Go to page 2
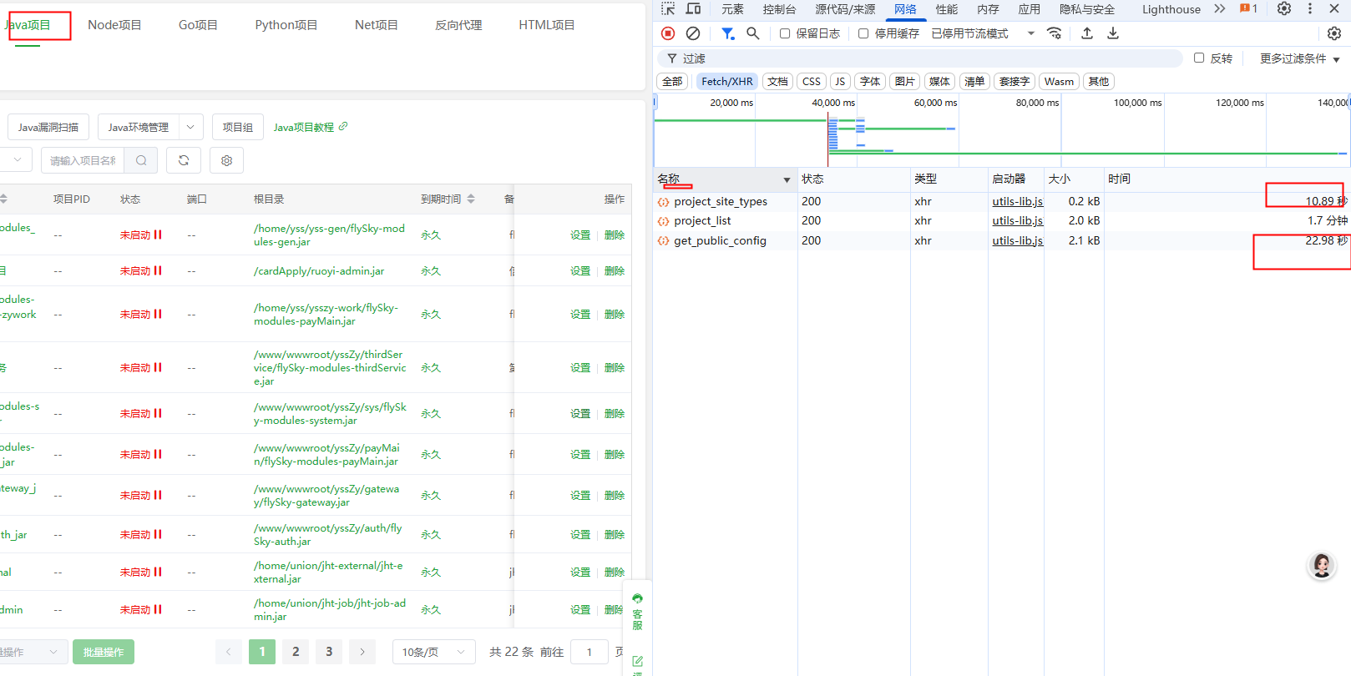The width and height of the screenshot is (1351, 676). click(296, 652)
